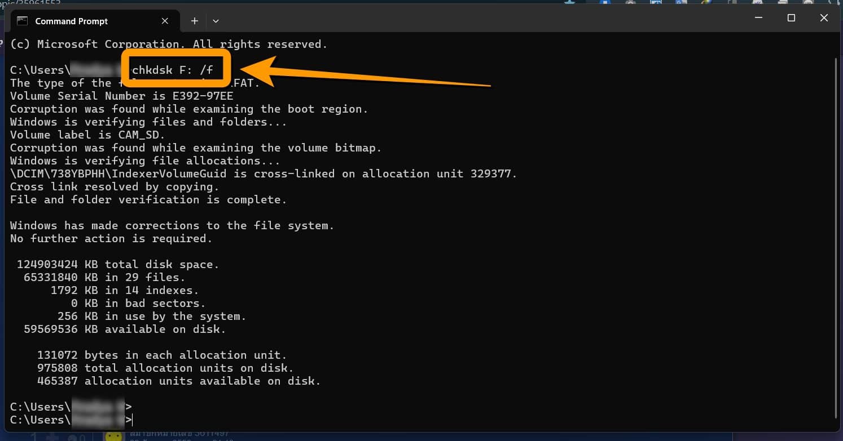Close the terminal window
This screenshot has height=441, width=843.
click(824, 18)
